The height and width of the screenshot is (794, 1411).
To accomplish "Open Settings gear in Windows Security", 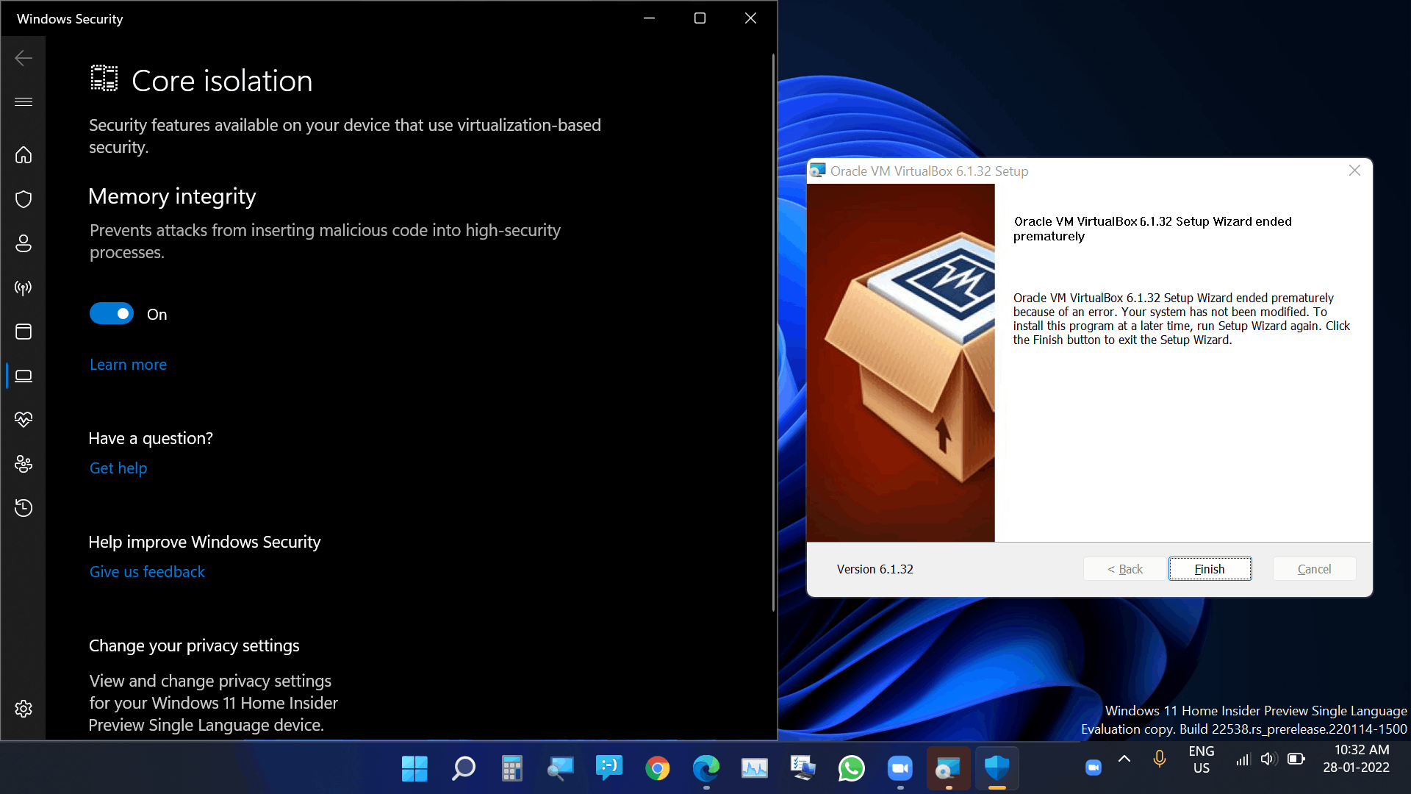I will 24,709.
